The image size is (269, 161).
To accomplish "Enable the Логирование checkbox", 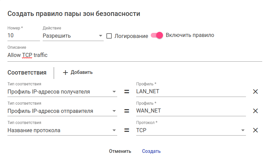I will click(109, 36).
